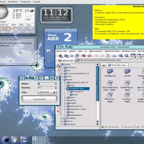Open the Editar menu
Image resolution: width=144 pixels, height=144 pixels.
point(73,51)
